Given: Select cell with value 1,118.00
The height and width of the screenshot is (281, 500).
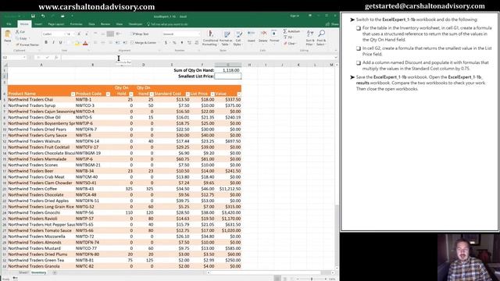Looking at the screenshot, I should [227, 70].
